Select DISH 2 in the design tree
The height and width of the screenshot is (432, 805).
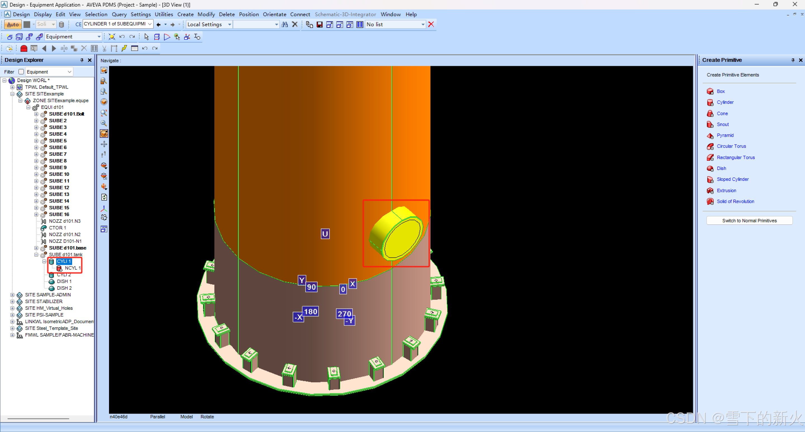click(x=64, y=288)
